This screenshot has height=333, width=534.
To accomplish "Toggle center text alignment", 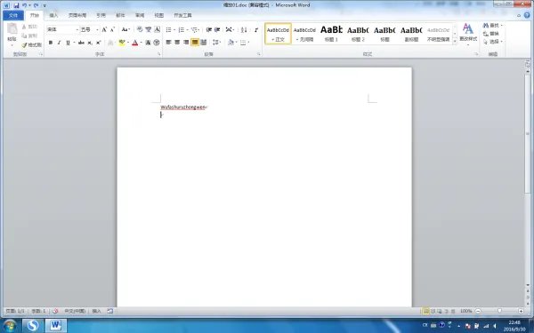I will point(177,43).
